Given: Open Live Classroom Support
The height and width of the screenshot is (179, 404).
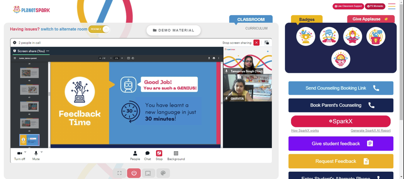Looking at the screenshot, I should [x=348, y=6].
